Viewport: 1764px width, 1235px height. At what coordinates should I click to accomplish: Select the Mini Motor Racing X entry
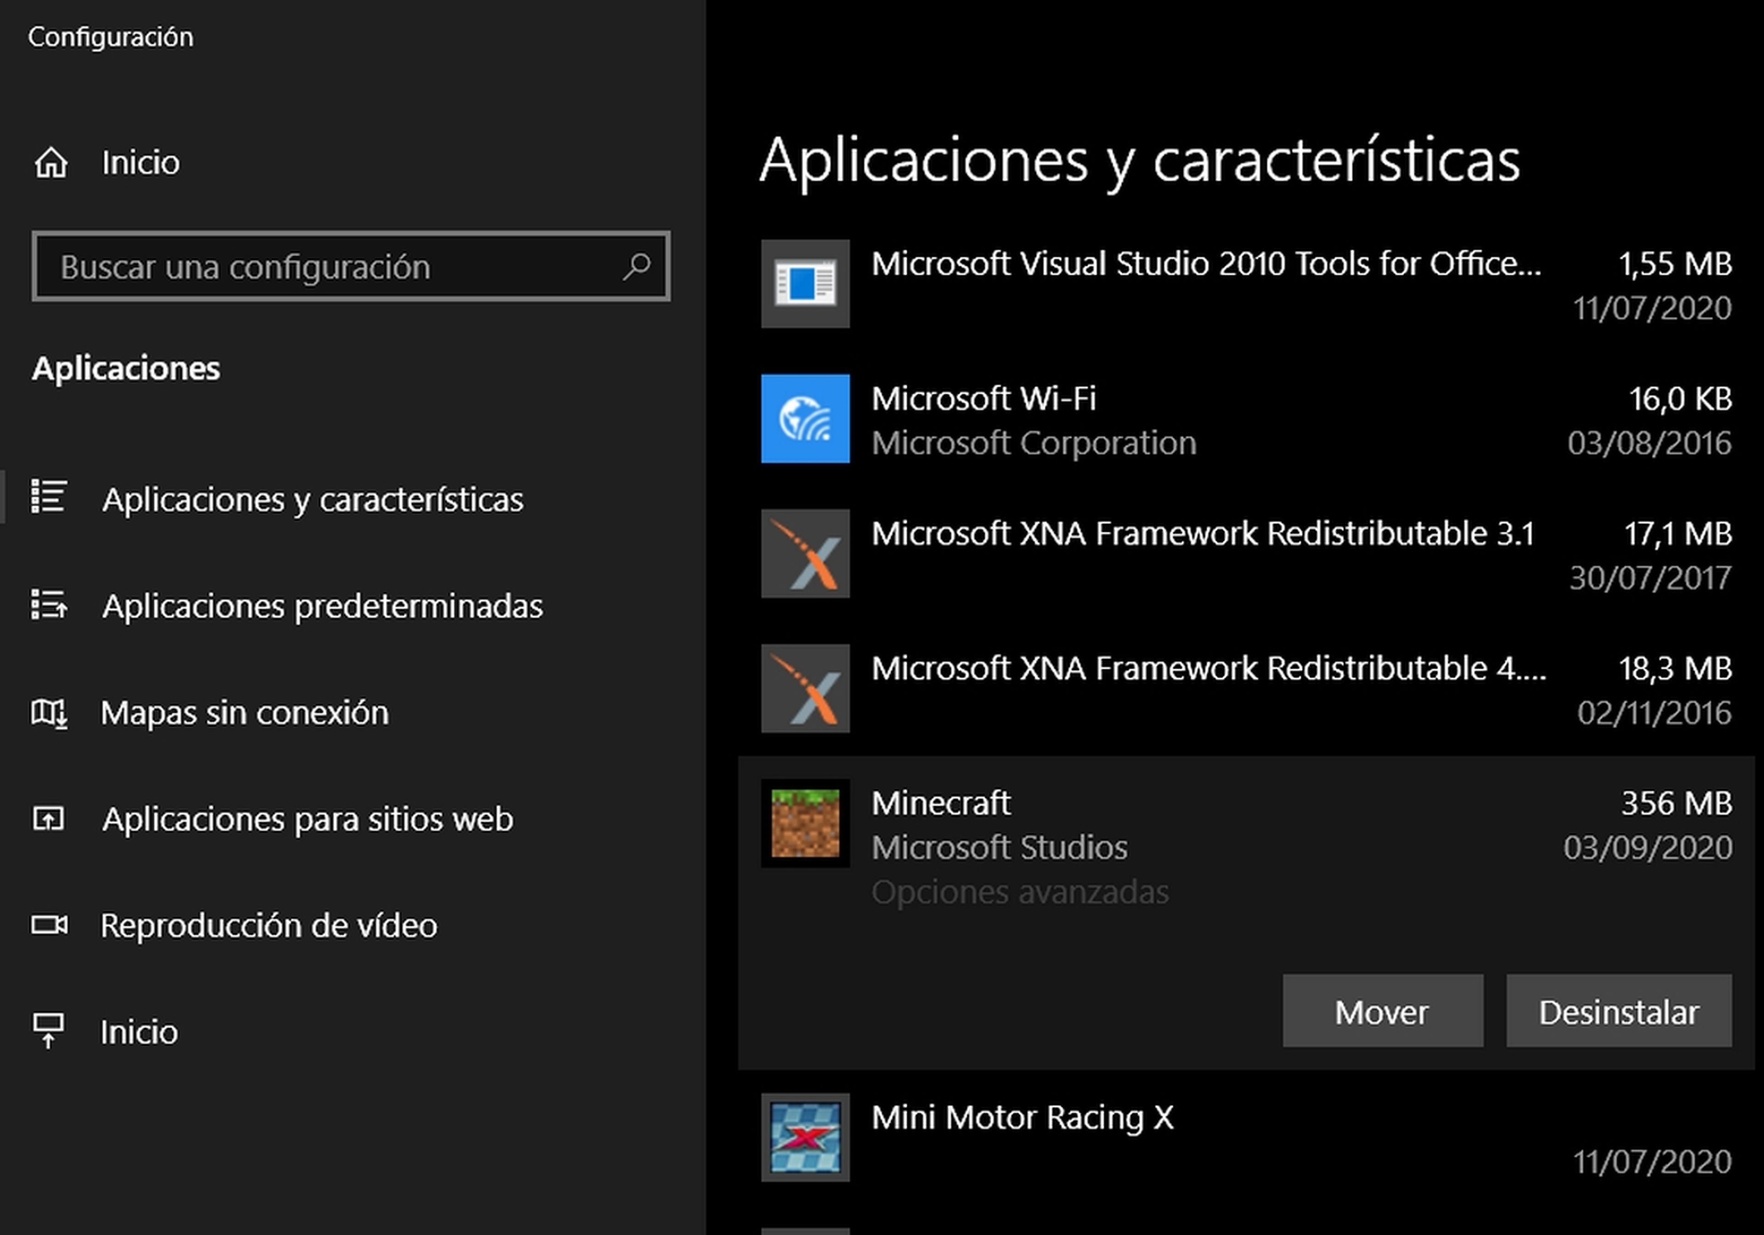tap(1246, 1138)
